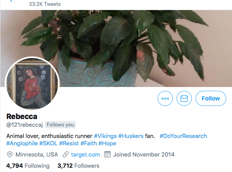Open the plant header banner image
Screen dimensions: 232x172
point(116,48)
